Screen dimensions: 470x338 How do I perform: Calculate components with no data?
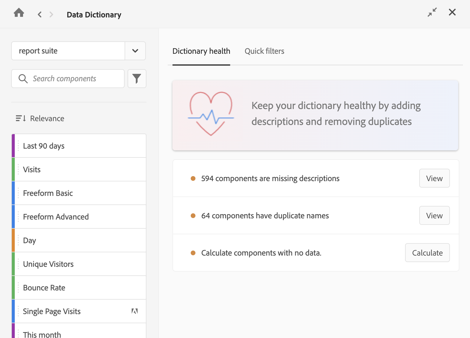[427, 253]
